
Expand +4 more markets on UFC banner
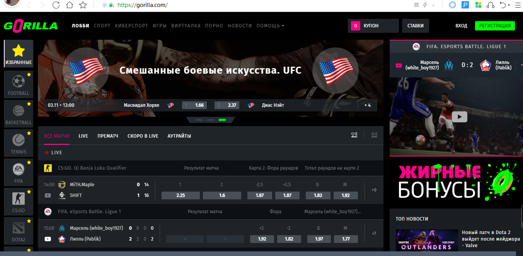point(367,105)
